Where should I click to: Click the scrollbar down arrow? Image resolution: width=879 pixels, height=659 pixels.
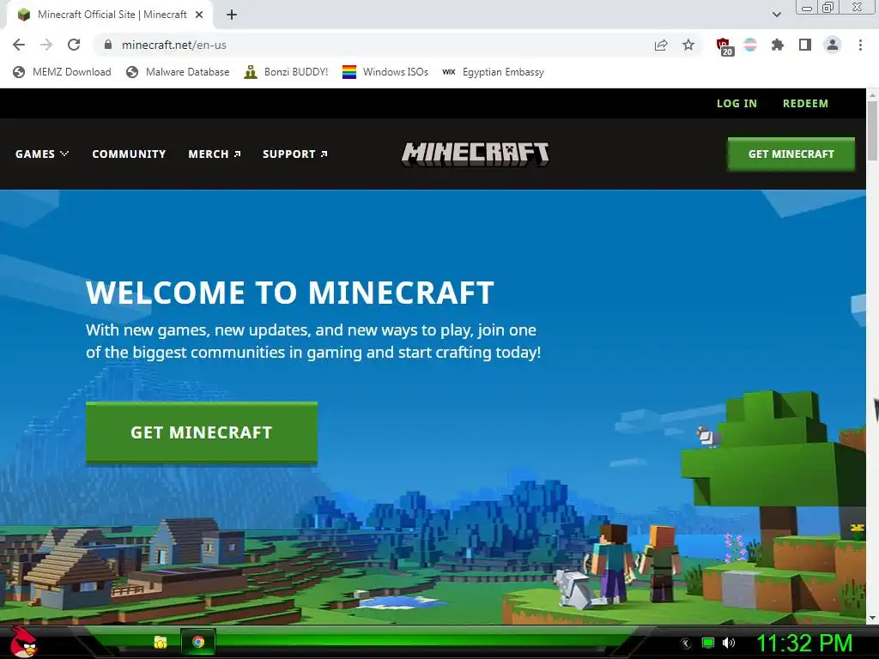(x=872, y=618)
